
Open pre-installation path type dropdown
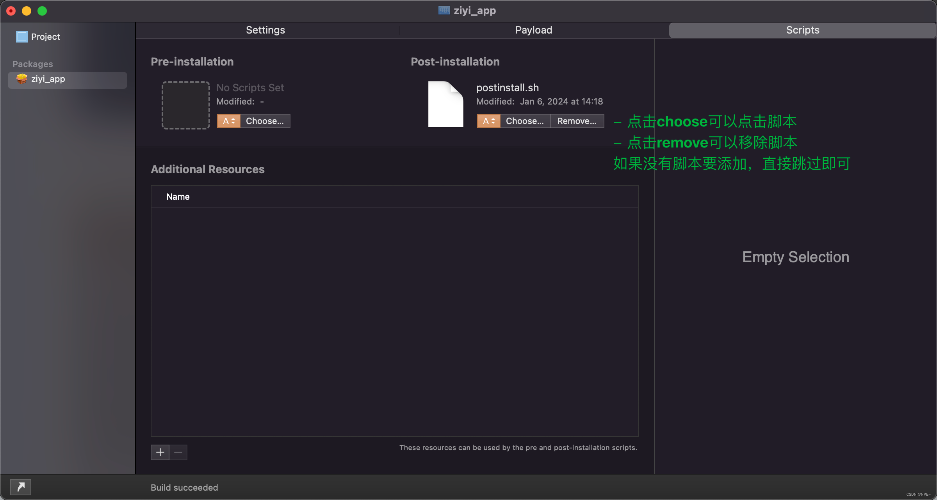coord(229,121)
